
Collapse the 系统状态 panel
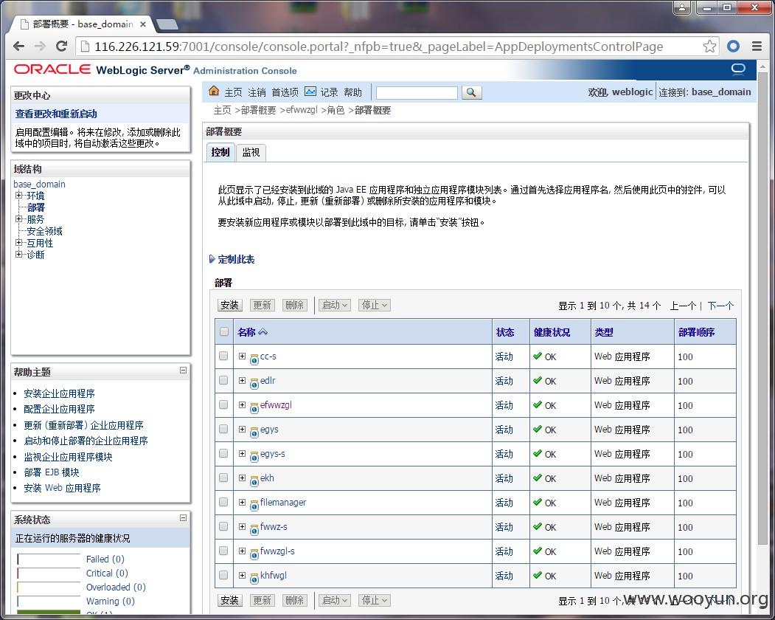coord(183,518)
